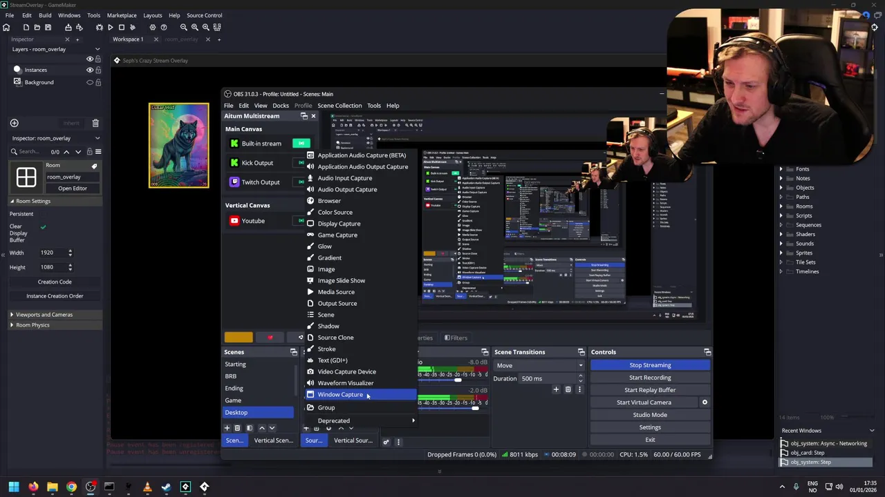This screenshot has width=885, height=497.
Task: Open GameMaker Build menu
Action: click(x=45, y=15)
